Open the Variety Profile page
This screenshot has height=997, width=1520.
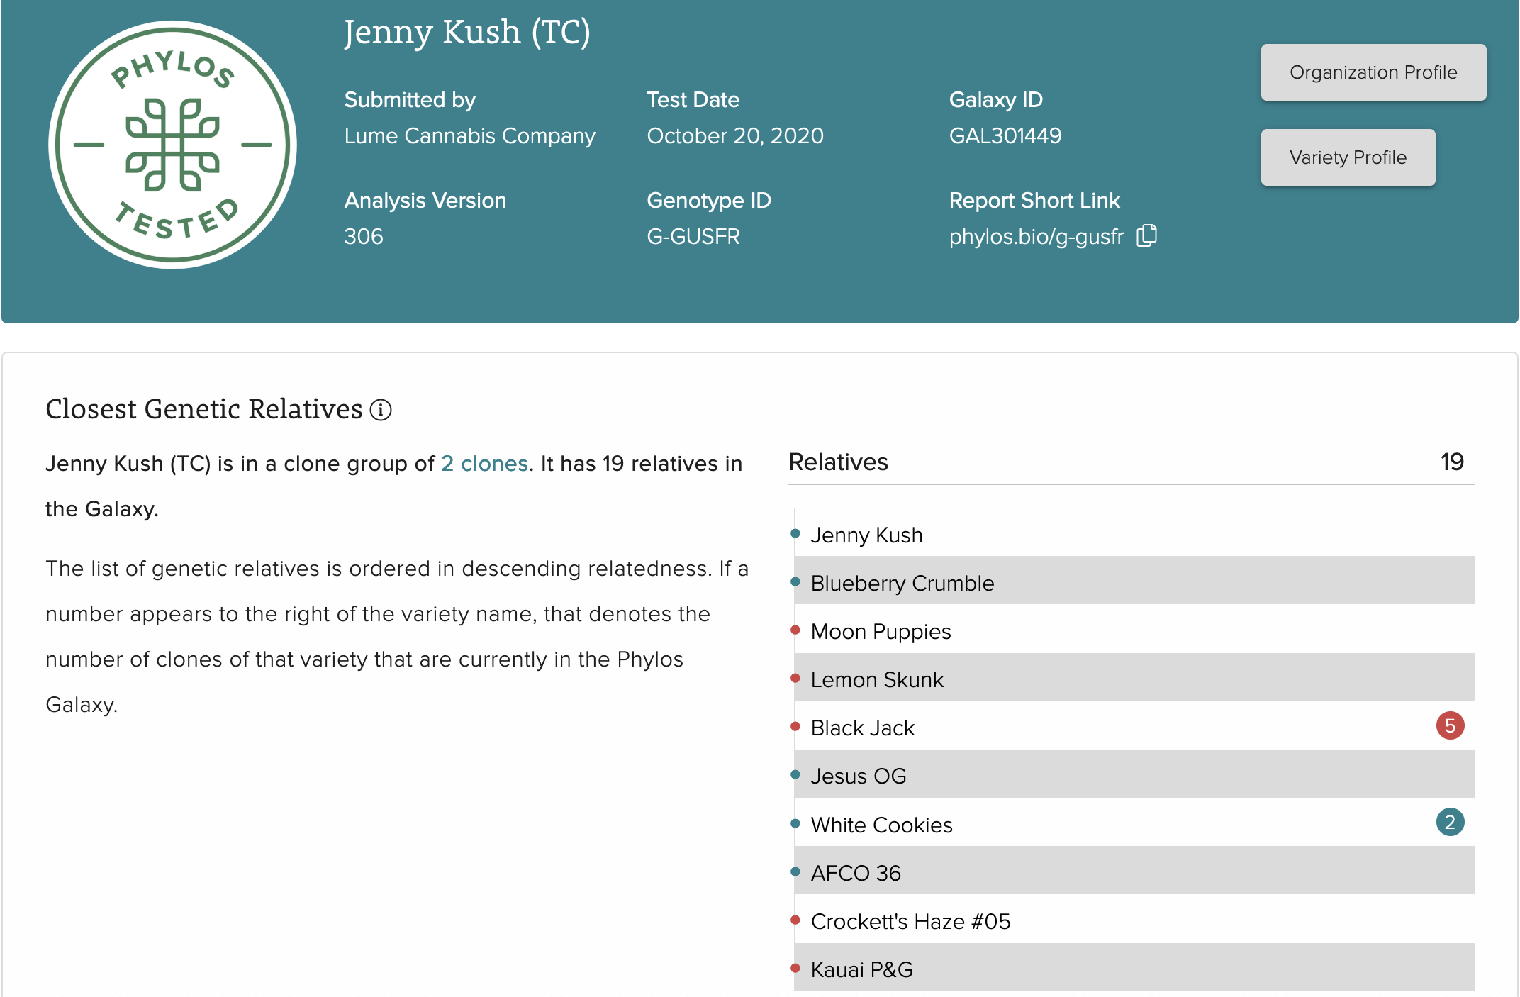click(1347, 157)
